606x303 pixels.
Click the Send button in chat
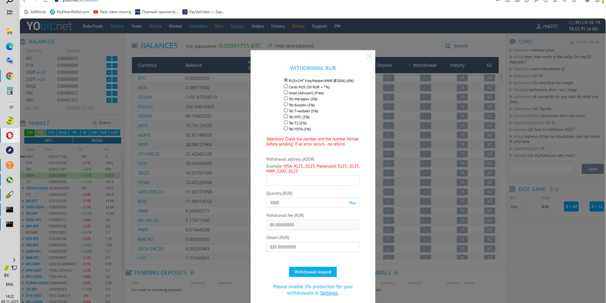[x=593, y=169]
